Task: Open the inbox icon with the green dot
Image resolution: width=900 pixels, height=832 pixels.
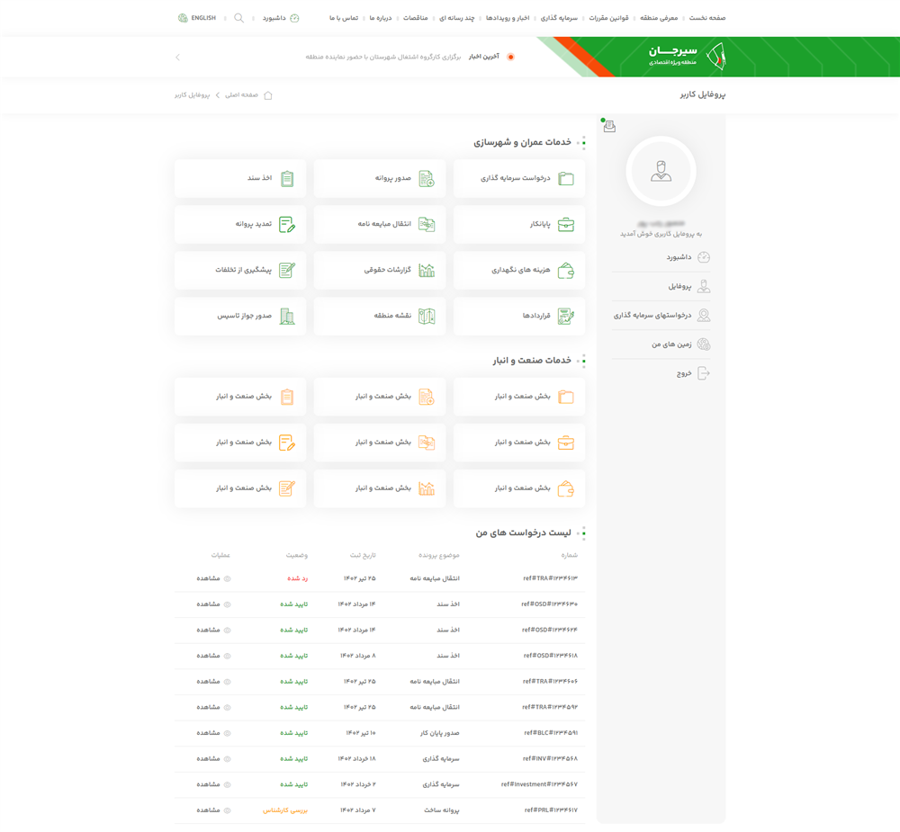Action: coord(609,126)
